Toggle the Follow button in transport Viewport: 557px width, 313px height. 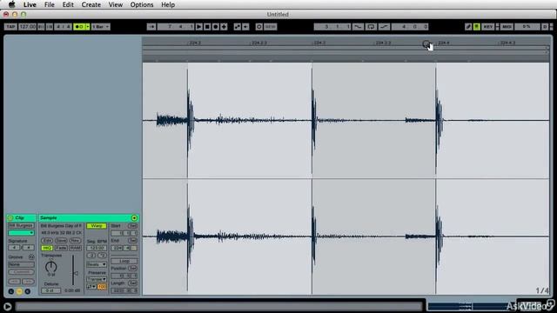tap(151, 27)
